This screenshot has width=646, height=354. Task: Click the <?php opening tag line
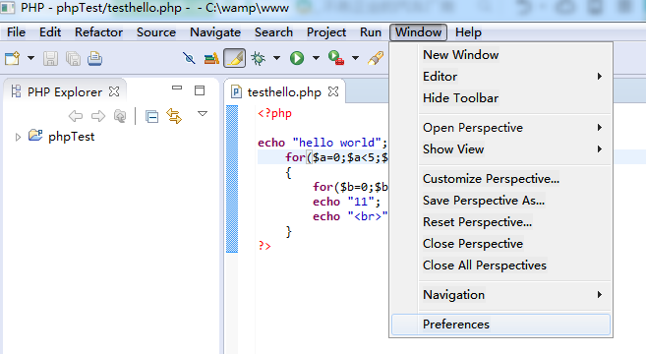pos(274,113)
